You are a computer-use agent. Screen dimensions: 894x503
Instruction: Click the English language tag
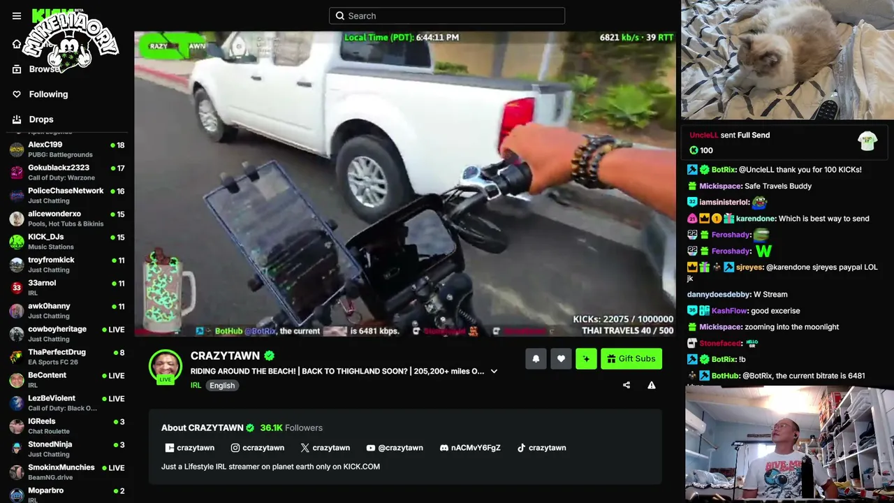(222, 385)
